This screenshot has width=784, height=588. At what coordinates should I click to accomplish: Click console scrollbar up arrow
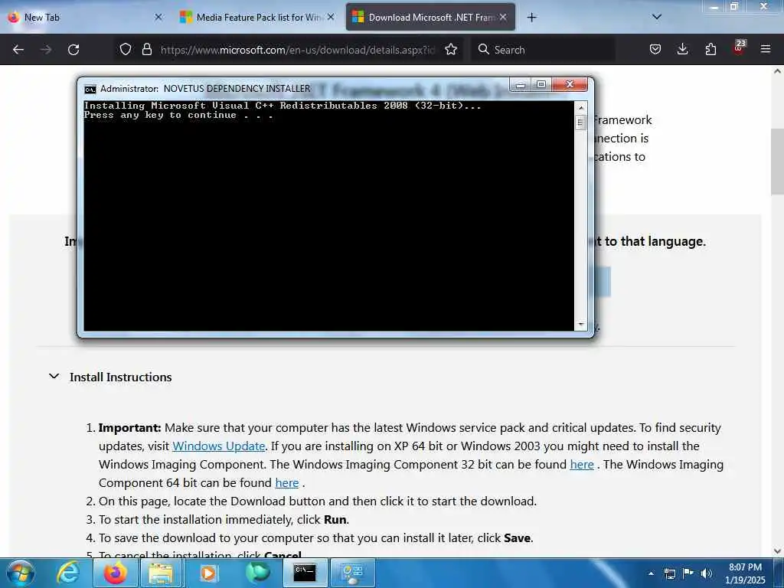580,107
